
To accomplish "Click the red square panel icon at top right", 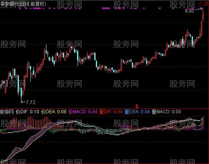I will point(206,3).
